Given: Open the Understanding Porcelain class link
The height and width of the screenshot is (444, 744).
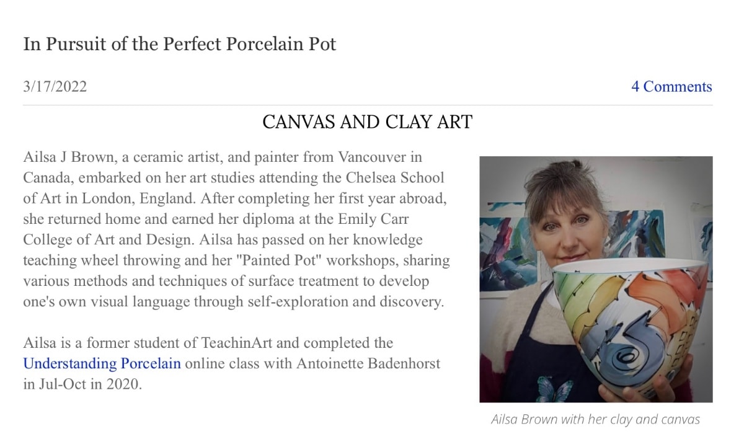Looking at the screenshot, I should [102, 363].
